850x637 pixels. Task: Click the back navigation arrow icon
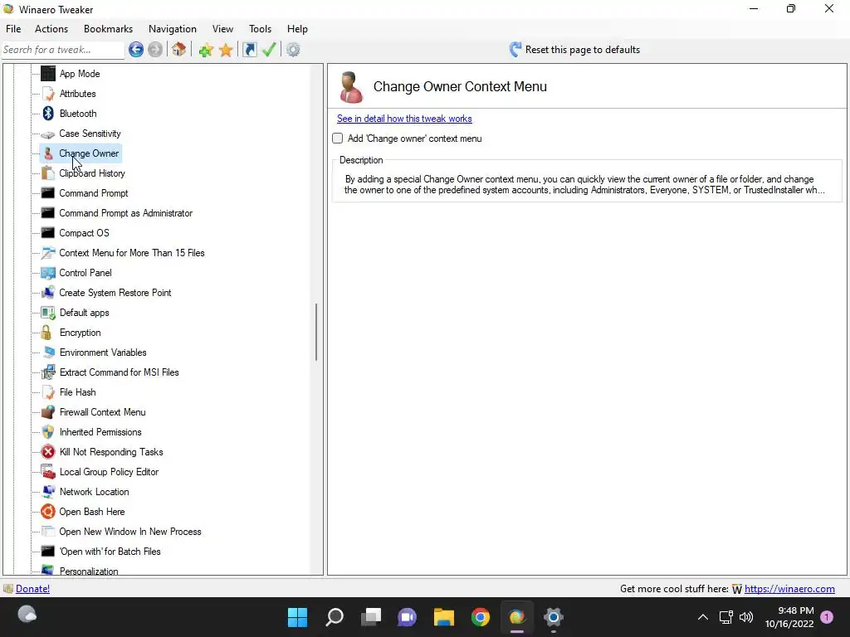pos(136,50)
